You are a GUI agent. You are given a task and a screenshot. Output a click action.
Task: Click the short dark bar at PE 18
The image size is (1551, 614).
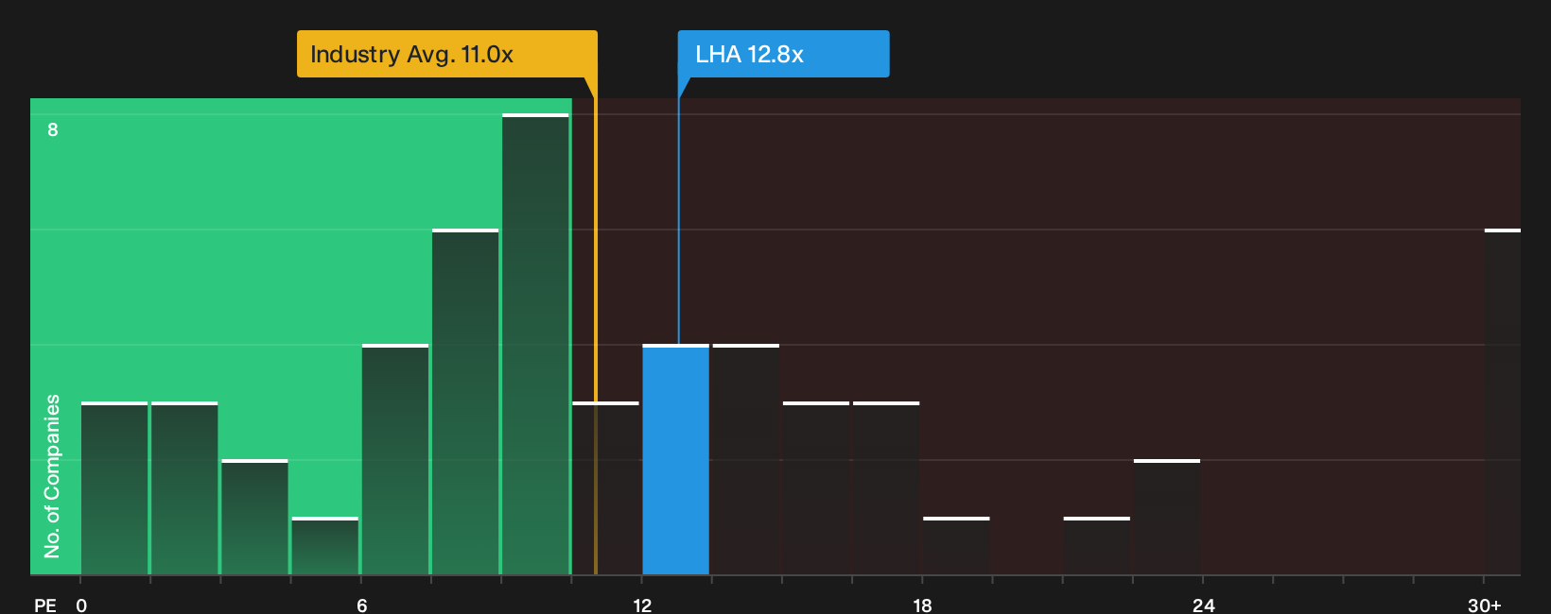coord(956,546)
